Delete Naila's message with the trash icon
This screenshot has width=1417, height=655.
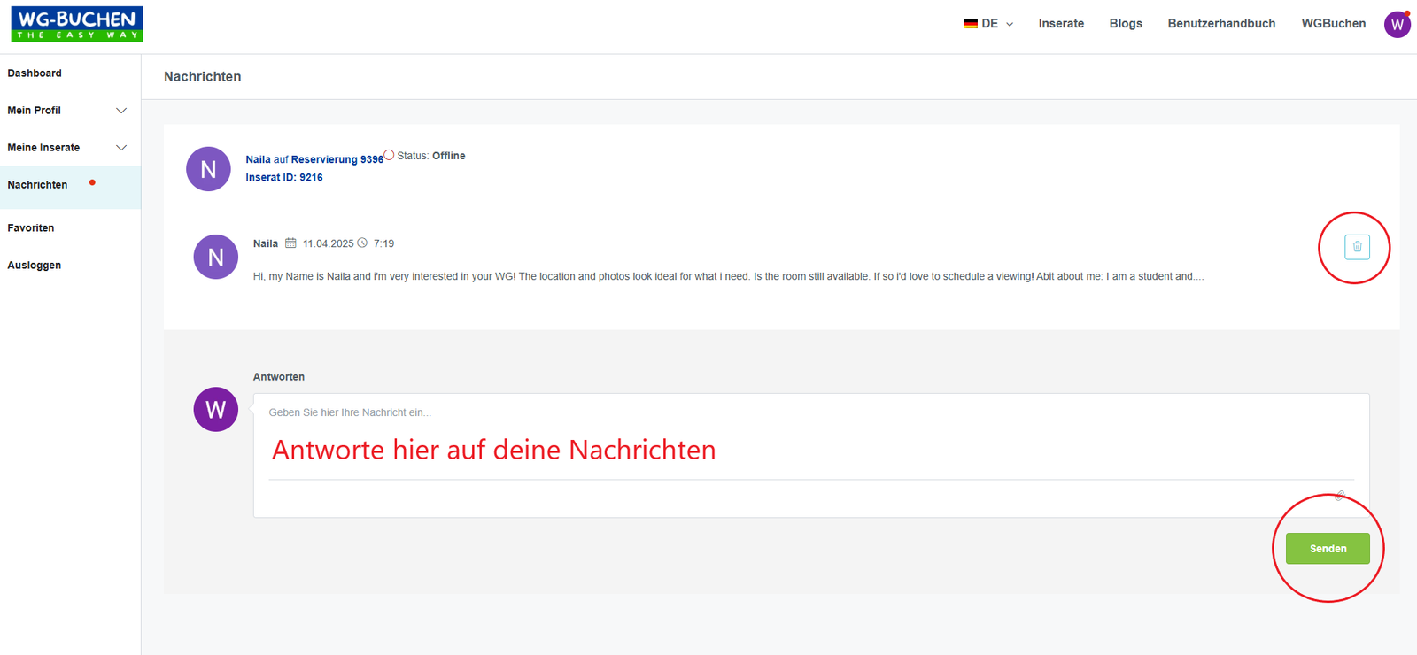click(1357, 247)
